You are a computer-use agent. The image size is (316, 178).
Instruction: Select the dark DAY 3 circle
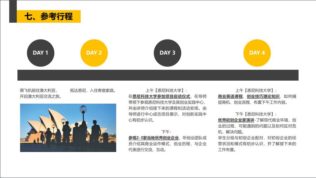click(167, 53)
